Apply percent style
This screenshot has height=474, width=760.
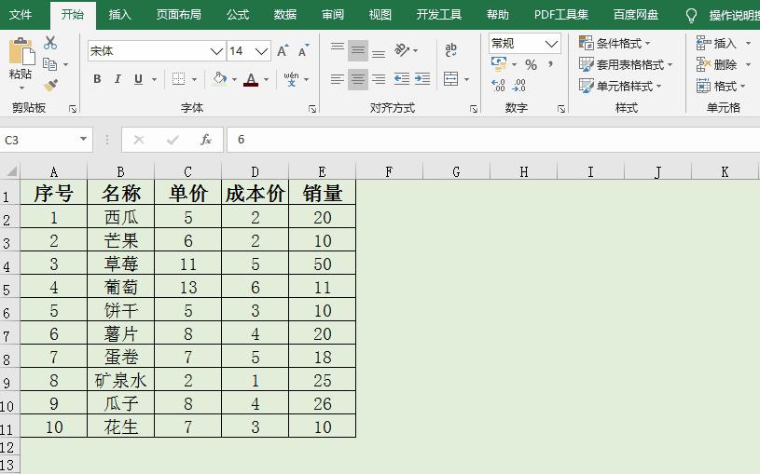532,64
